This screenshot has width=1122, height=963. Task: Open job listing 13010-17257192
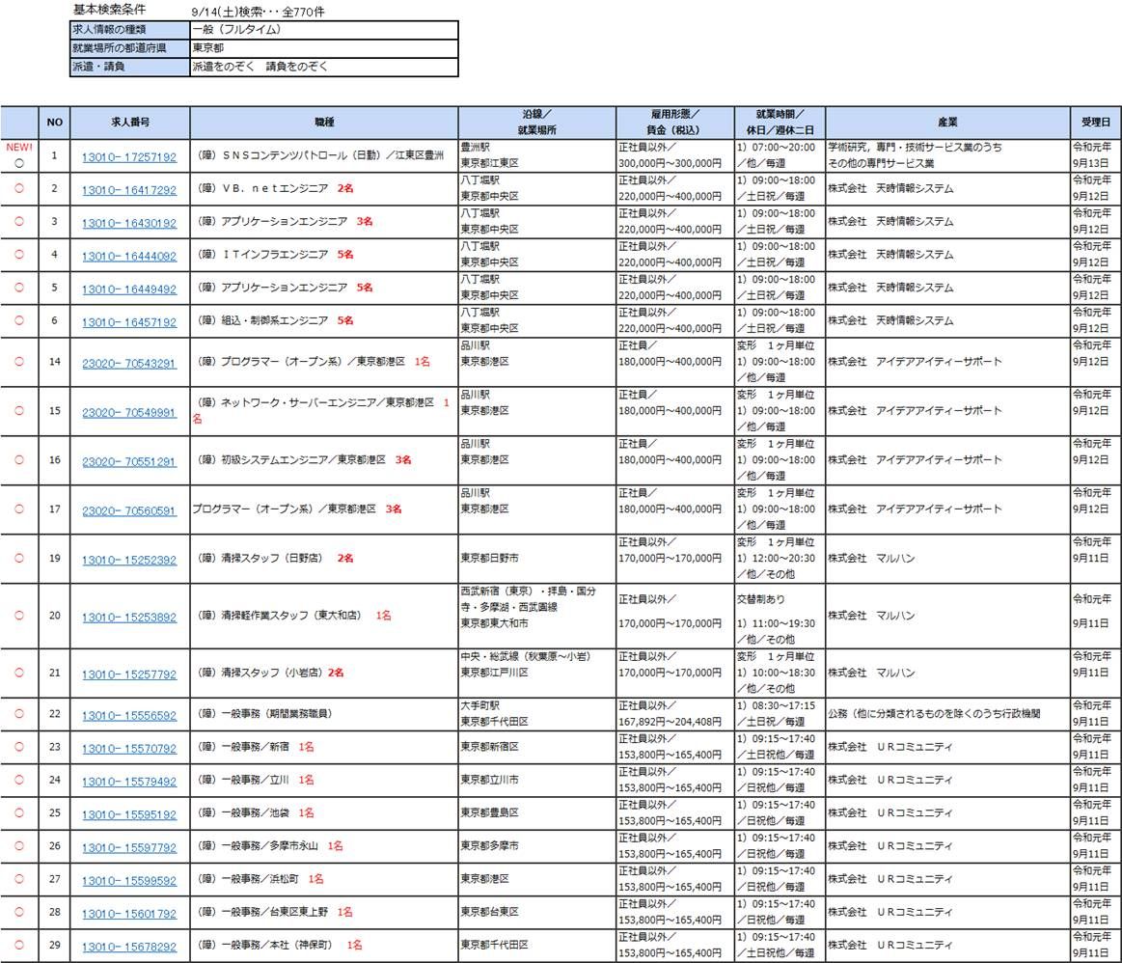(129, 156)
